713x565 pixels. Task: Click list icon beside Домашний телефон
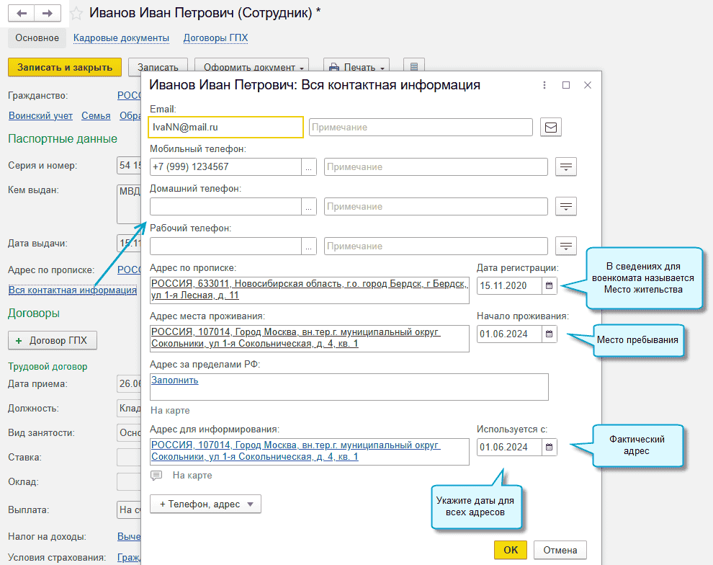[567, 207]
